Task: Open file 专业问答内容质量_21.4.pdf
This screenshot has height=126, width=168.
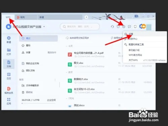Action: point(89,53)
